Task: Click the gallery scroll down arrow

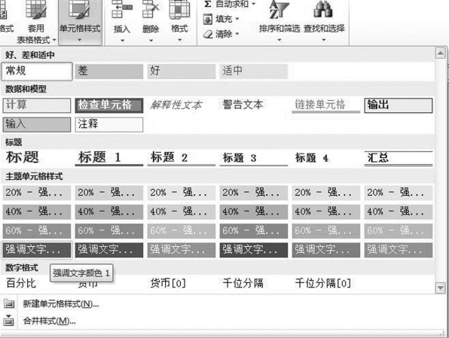Action: (440, 288)
